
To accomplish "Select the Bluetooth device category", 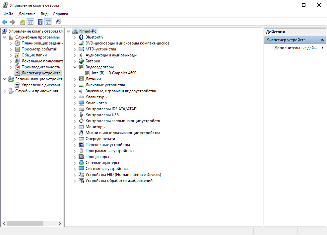I will click(94, 37).
